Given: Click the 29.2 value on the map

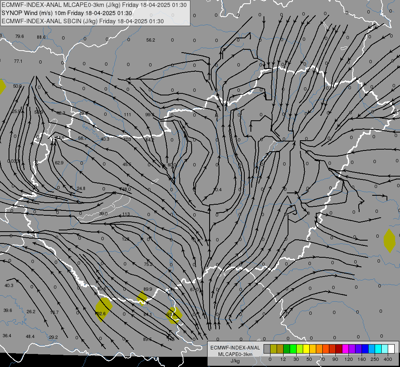Looking at the screenshot, I should coord(53,337).
